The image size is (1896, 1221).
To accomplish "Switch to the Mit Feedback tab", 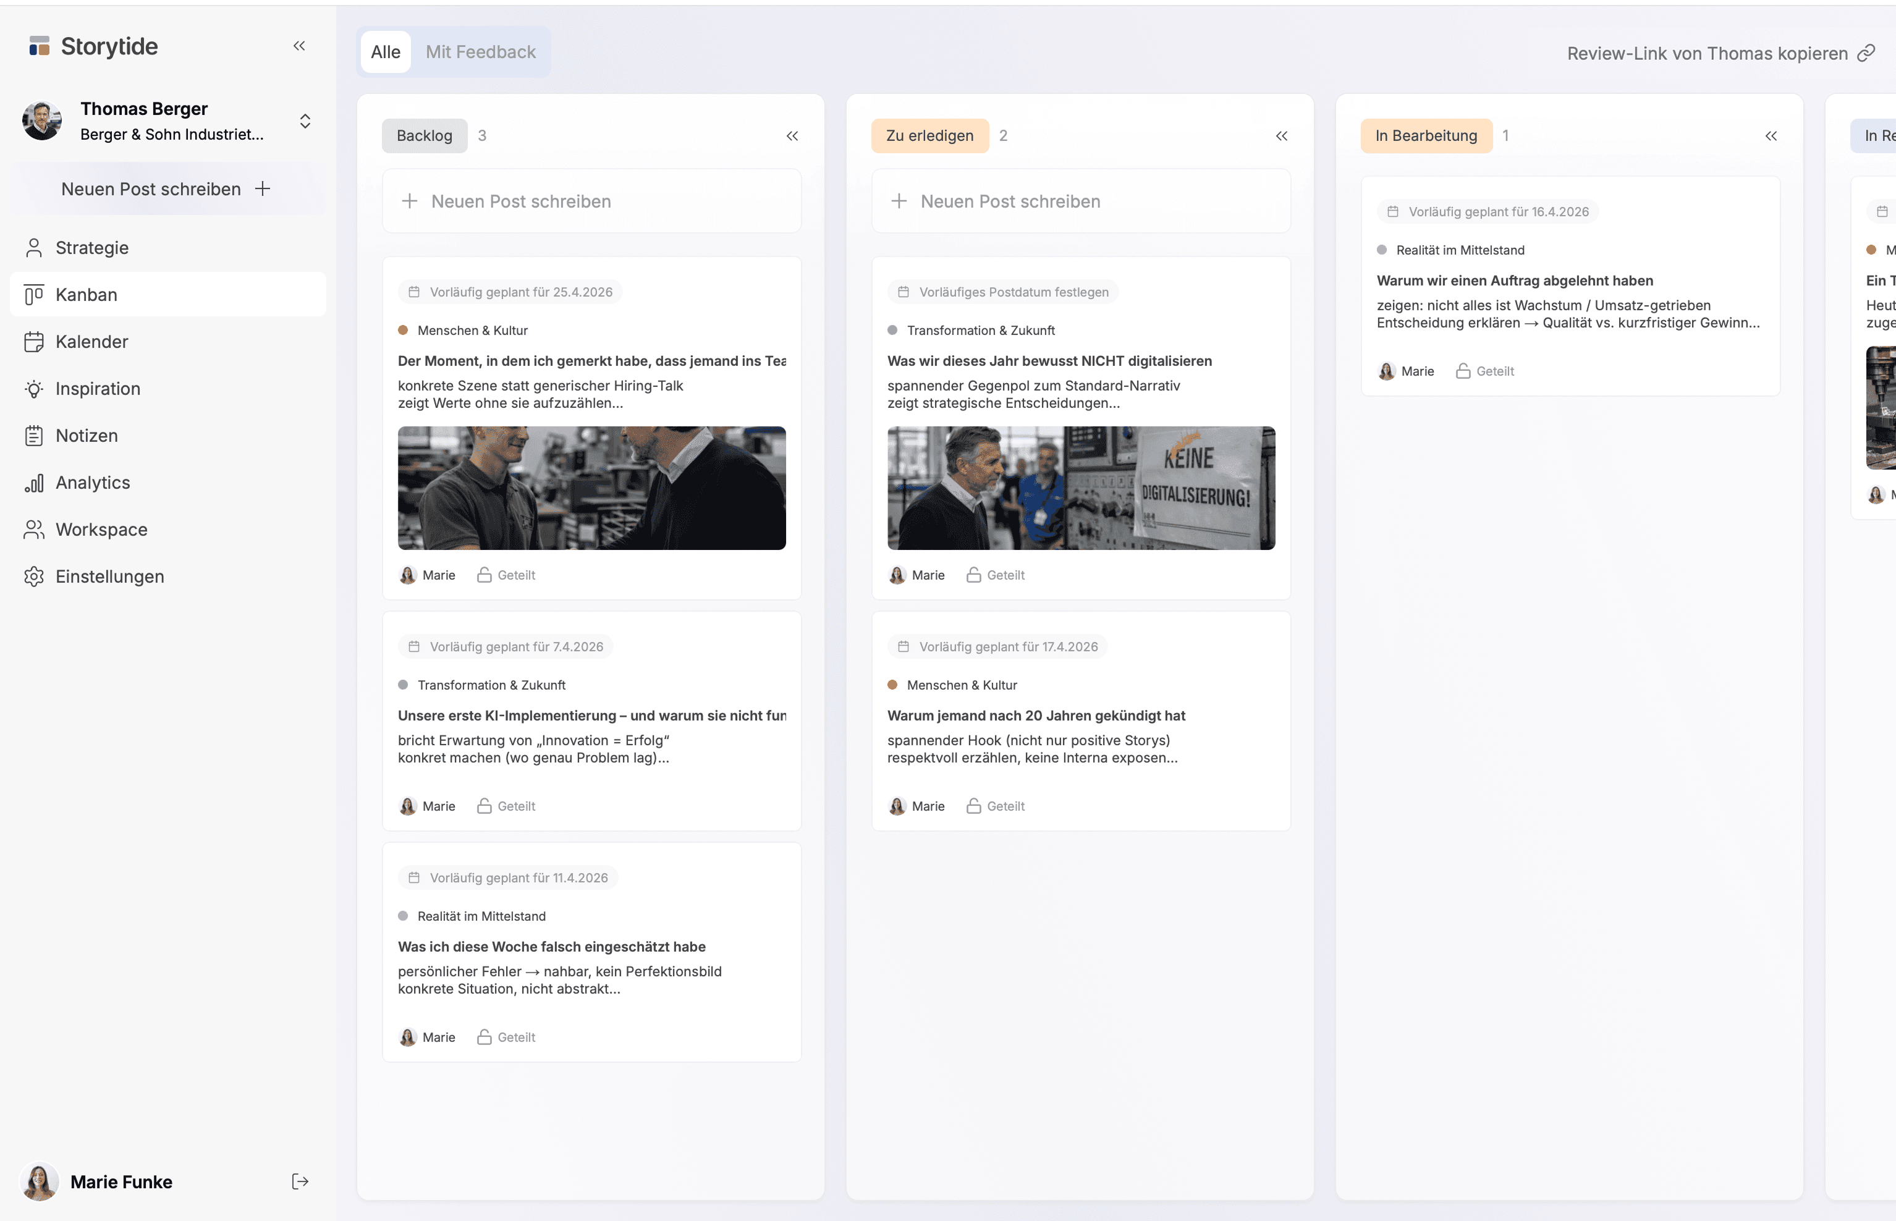I will [x=481, y=53].
